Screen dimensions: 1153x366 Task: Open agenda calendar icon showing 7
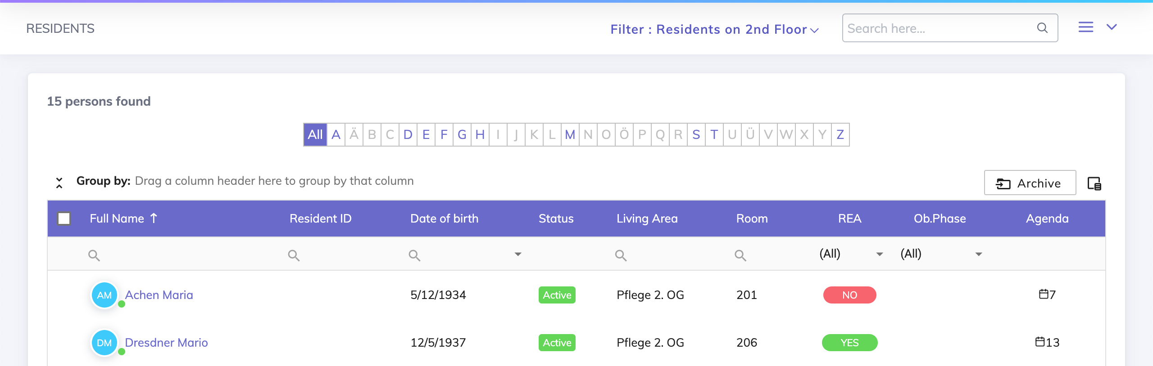click(x=1043, y=294)
